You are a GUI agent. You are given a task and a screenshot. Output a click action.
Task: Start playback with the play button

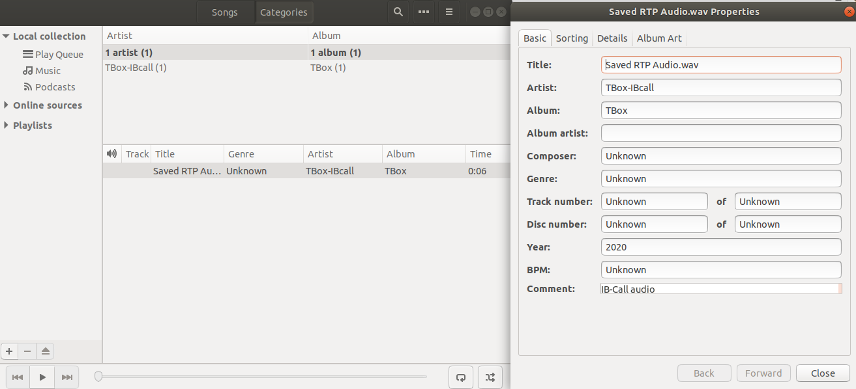(42, 377)
